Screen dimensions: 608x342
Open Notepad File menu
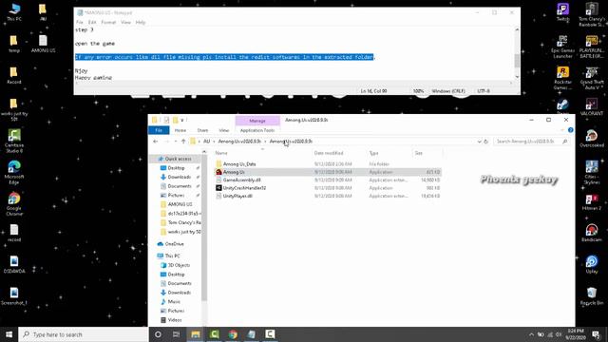coord(80,22)
